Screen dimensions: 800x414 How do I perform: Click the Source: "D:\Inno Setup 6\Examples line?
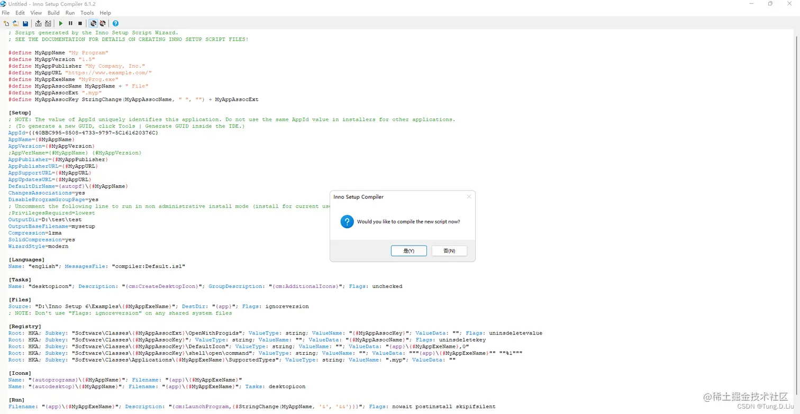159,307
